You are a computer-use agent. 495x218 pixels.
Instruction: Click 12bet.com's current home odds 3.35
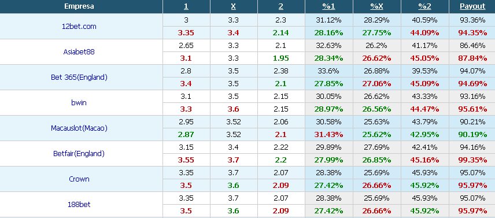[186, 33]
